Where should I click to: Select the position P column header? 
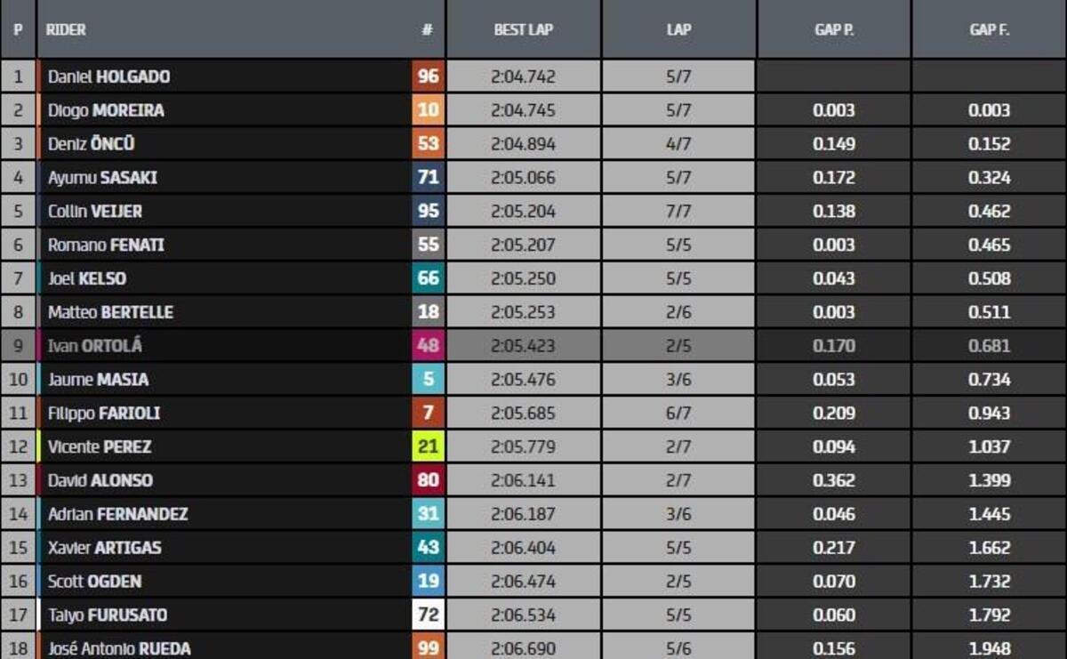pyautogui.click(x=18, y=29)
